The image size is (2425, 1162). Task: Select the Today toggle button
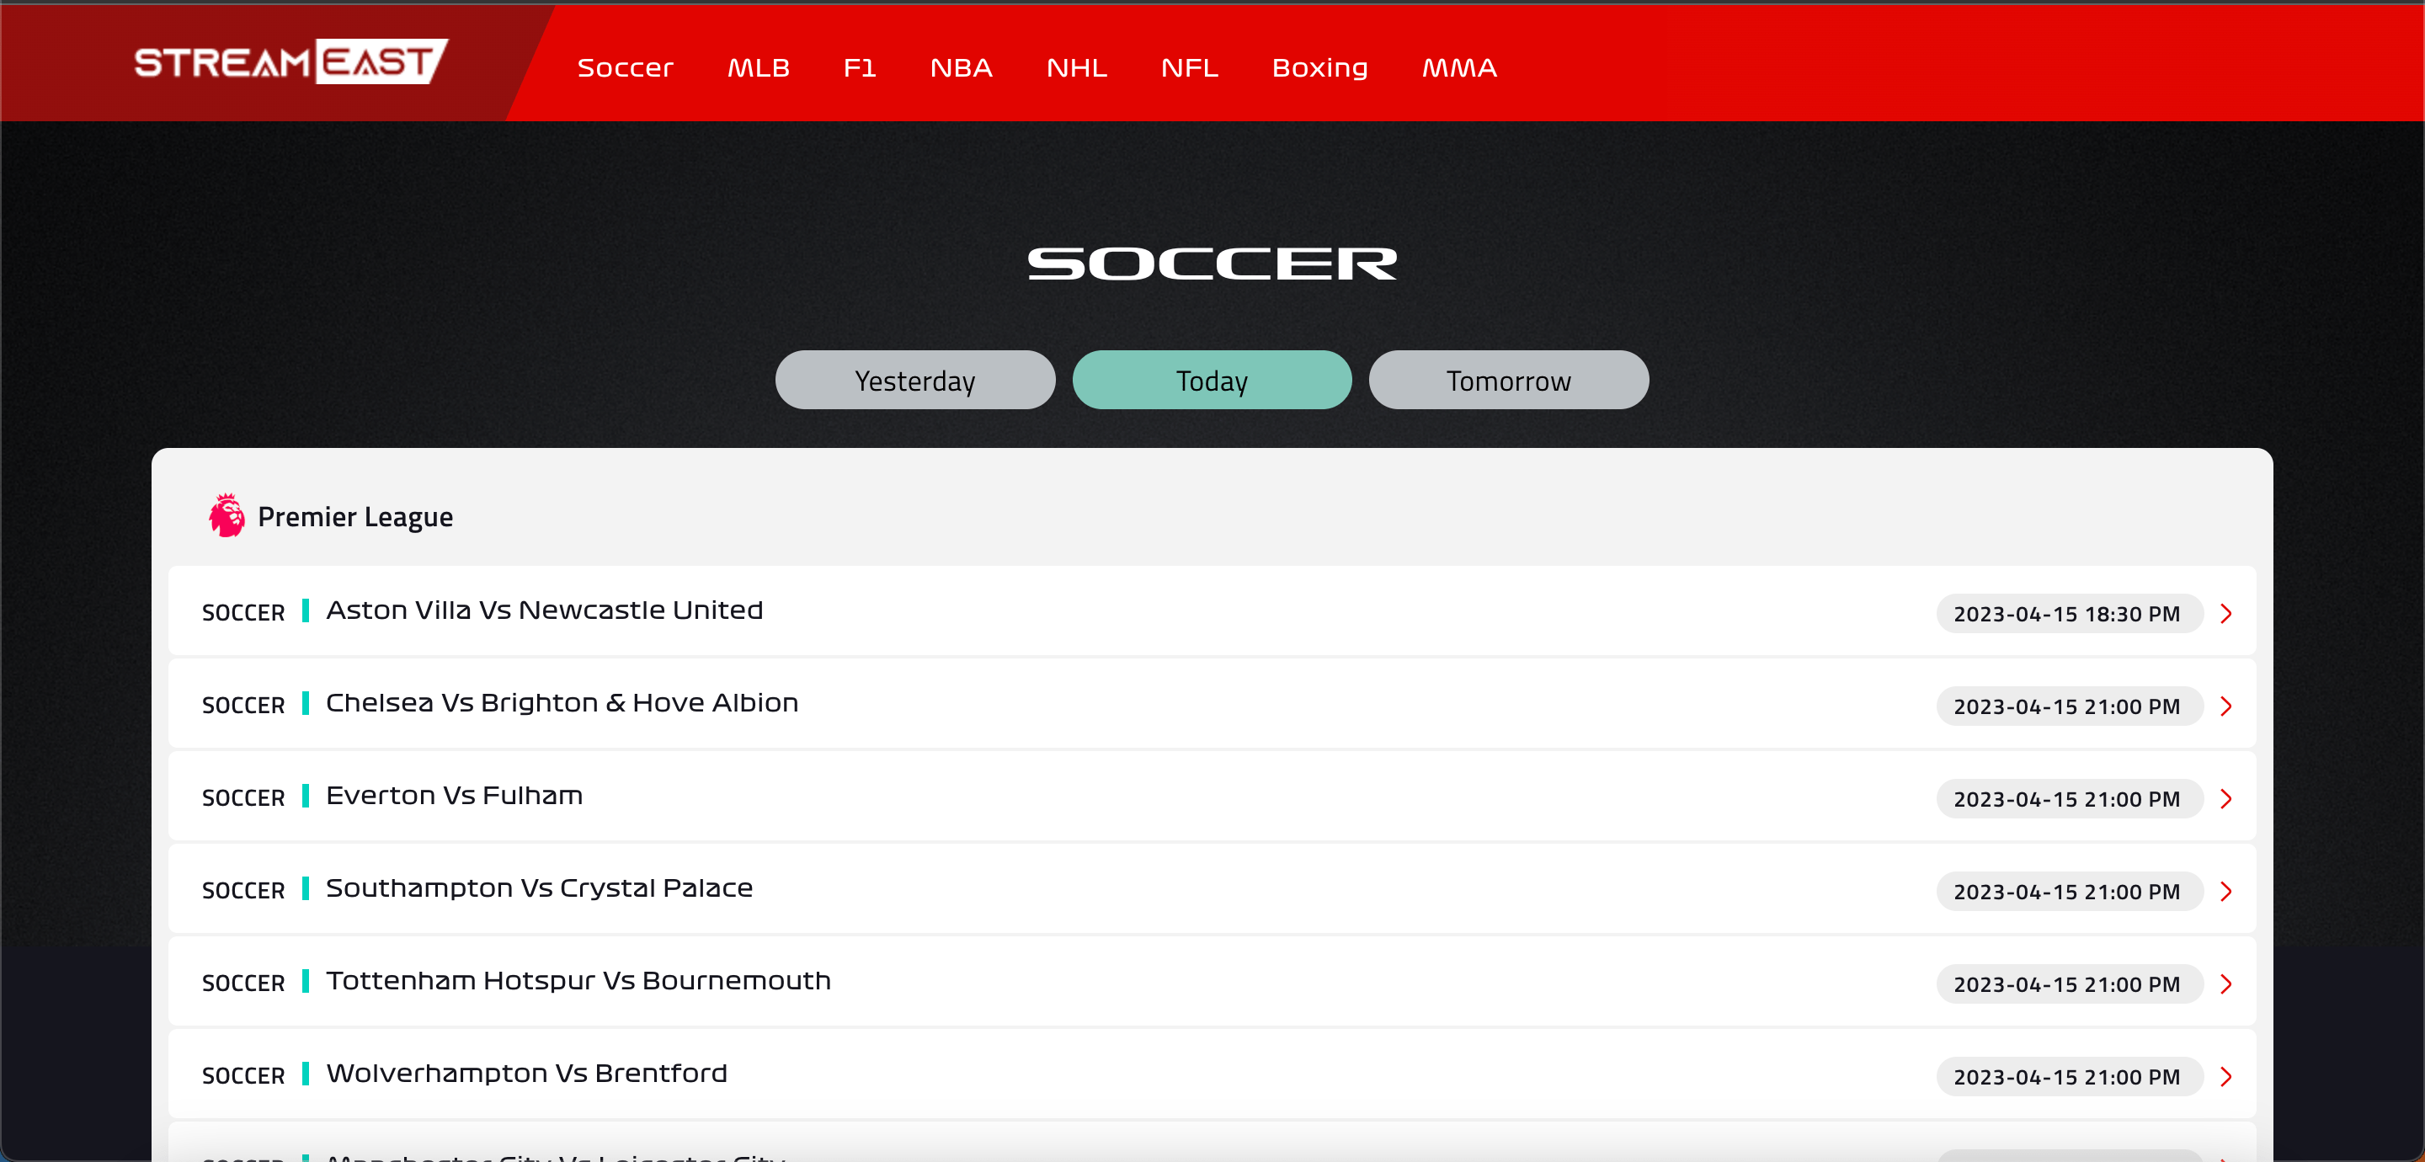1212,379
